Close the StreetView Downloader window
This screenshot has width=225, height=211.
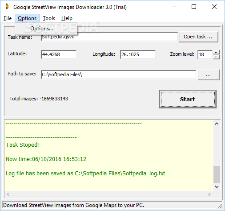click(214, 7)
